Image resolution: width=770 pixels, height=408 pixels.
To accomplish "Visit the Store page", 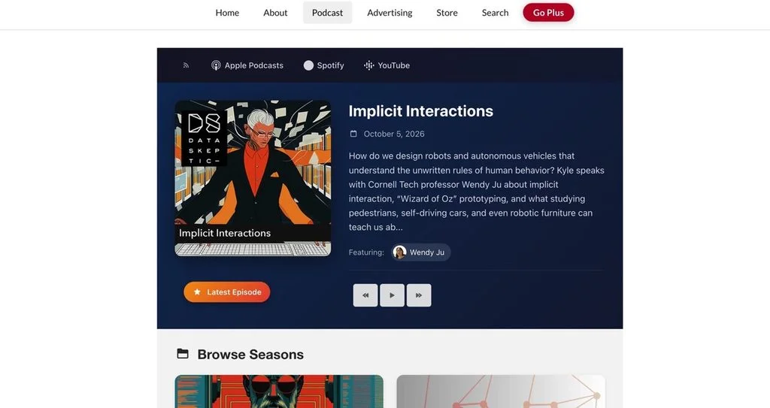I will [x=447, y=13].
